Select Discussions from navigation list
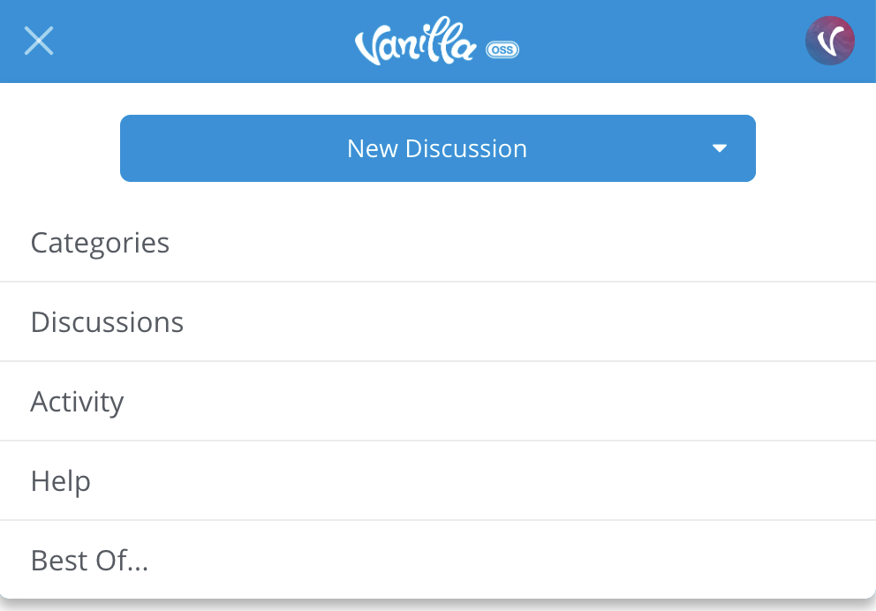Screen dimensions: 876x611 107,322
